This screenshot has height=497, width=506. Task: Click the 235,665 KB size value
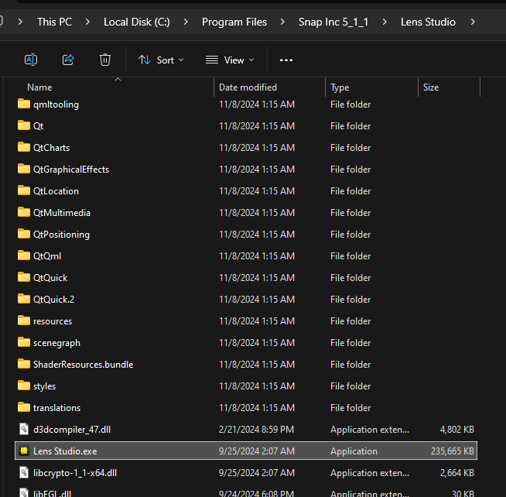[453, 451]
